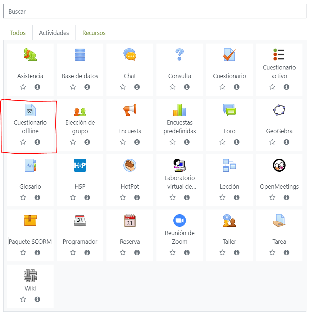View information for the Taller activity

237,252
